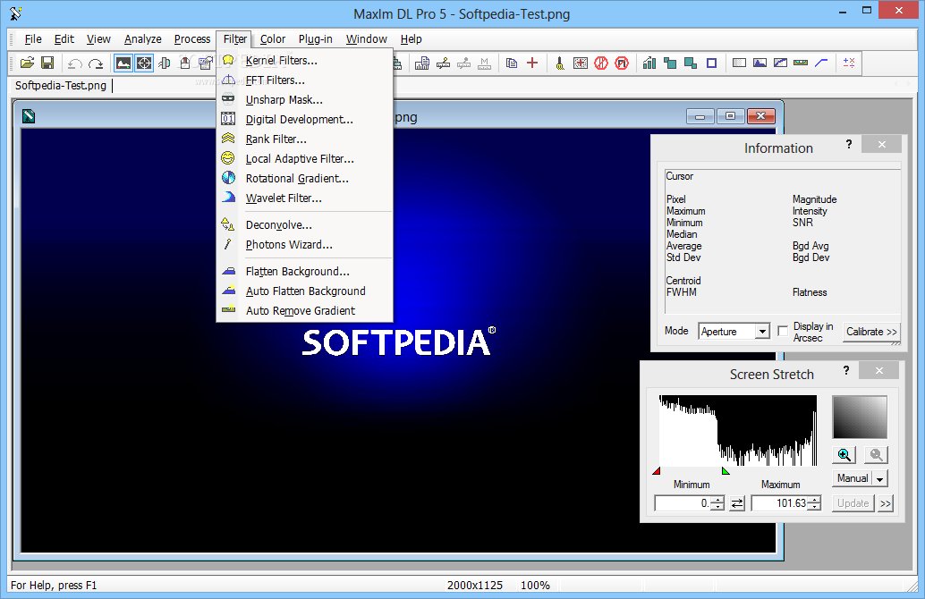Click the Update button in Screen Stretch
Viewport: 925px width, 599px height.
(853, 503)
